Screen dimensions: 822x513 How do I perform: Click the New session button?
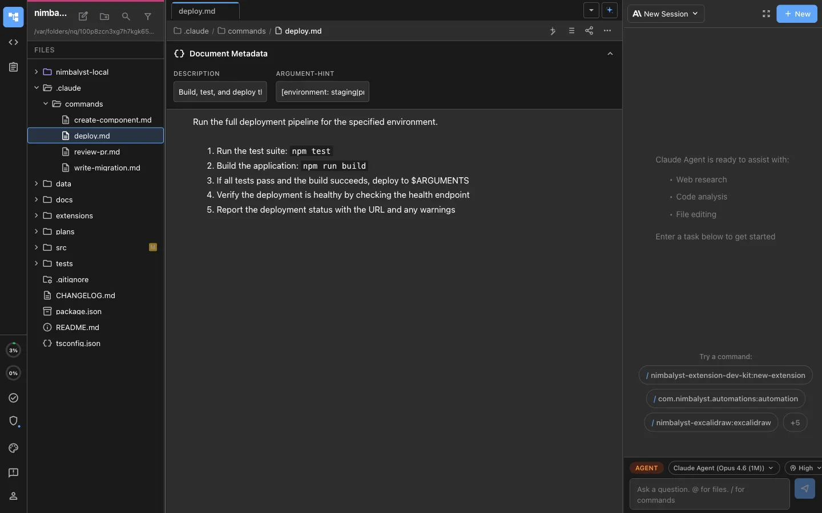[x=797, y=14]
